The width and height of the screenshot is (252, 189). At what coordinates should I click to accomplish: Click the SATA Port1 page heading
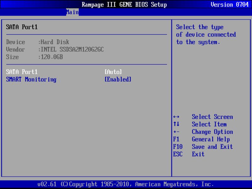click(22, 27)
